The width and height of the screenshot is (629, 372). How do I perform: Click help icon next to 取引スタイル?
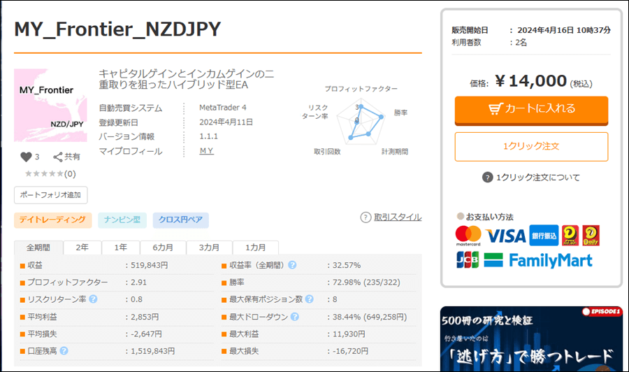(366, 217)
